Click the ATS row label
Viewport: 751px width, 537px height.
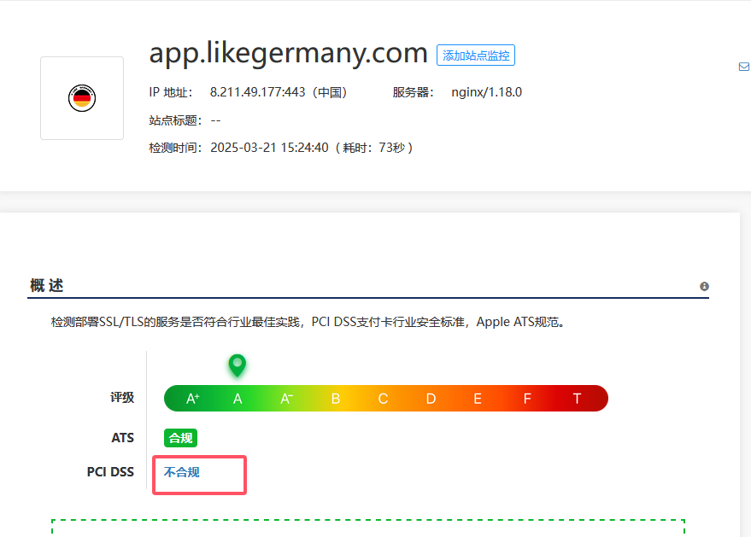[123, 438]
